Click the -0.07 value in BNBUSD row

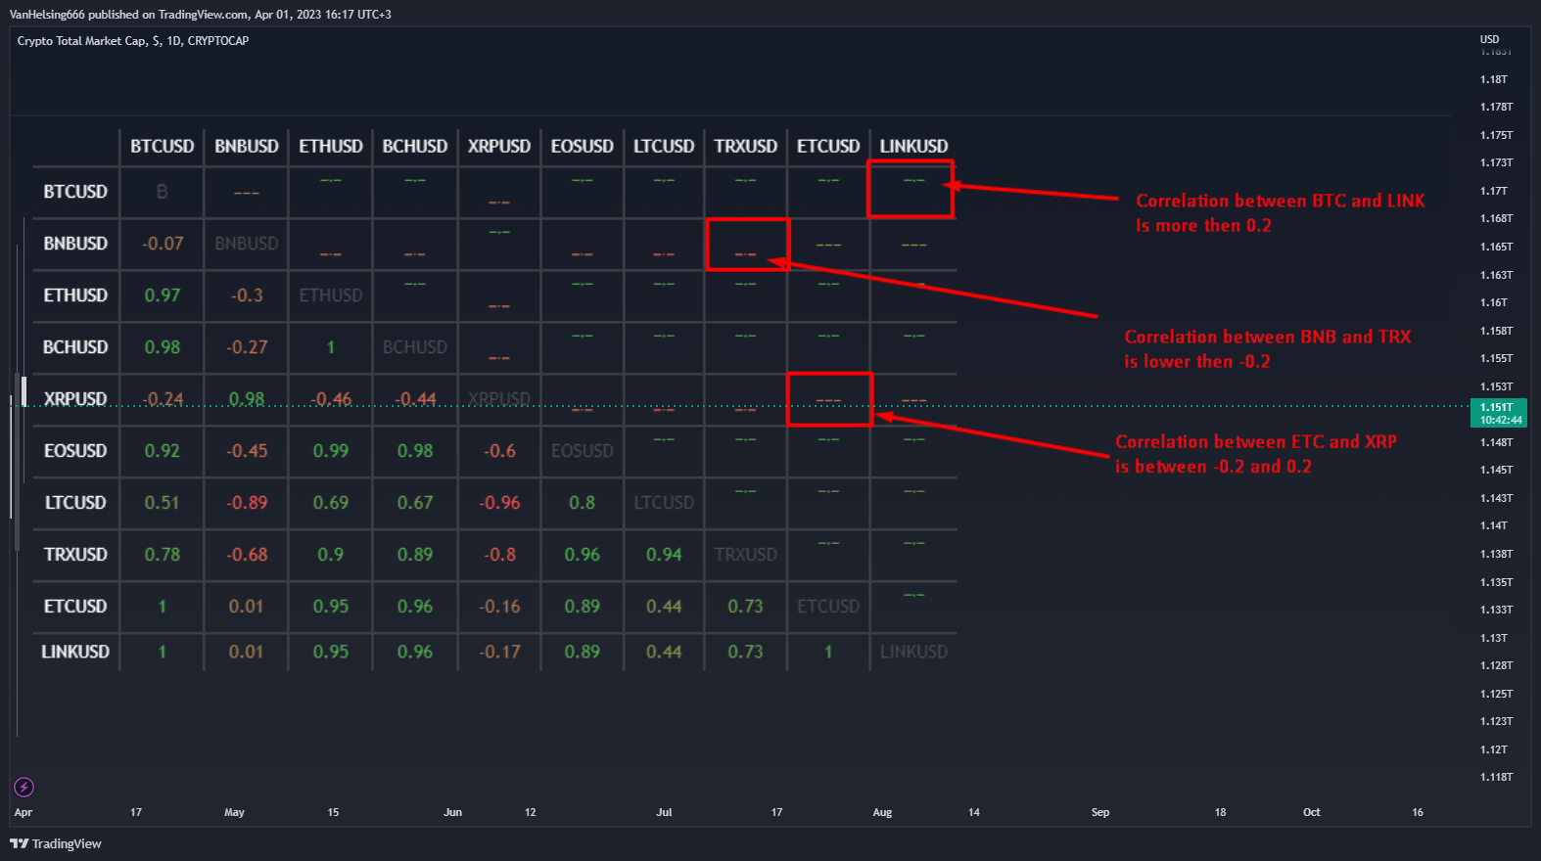(163, 244)
